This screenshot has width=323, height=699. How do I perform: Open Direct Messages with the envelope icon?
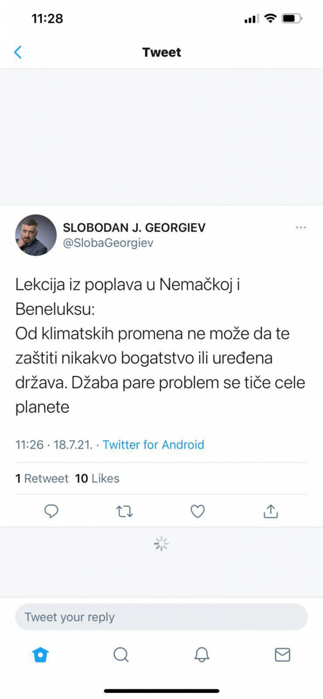click(x=282, y=654)
